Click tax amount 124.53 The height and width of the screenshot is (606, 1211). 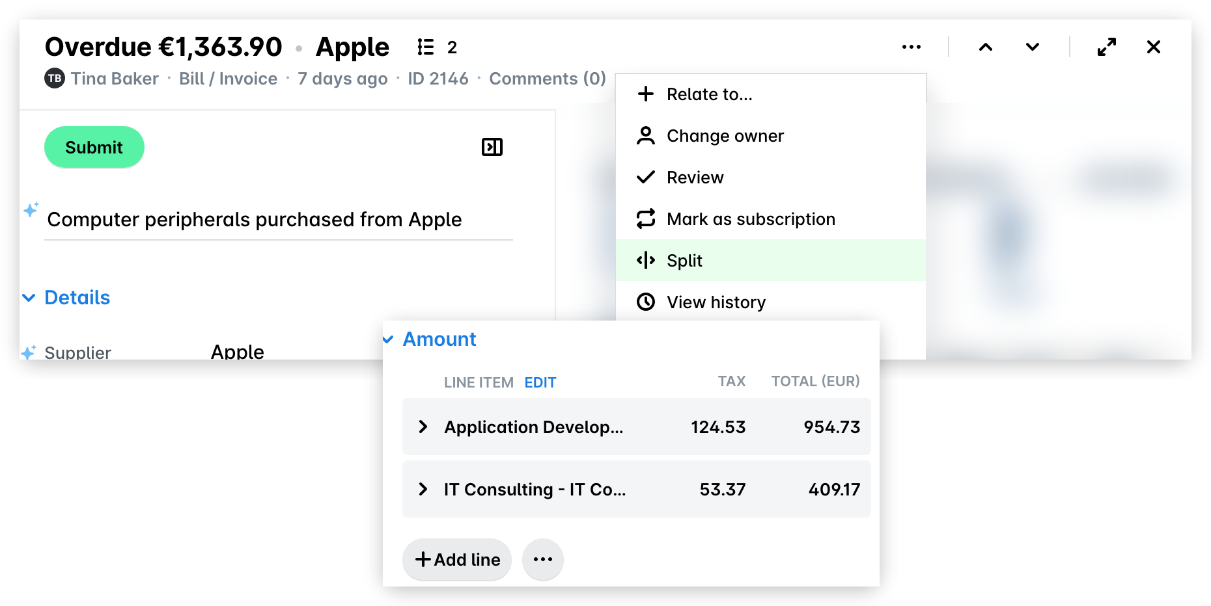click(718, 427)
